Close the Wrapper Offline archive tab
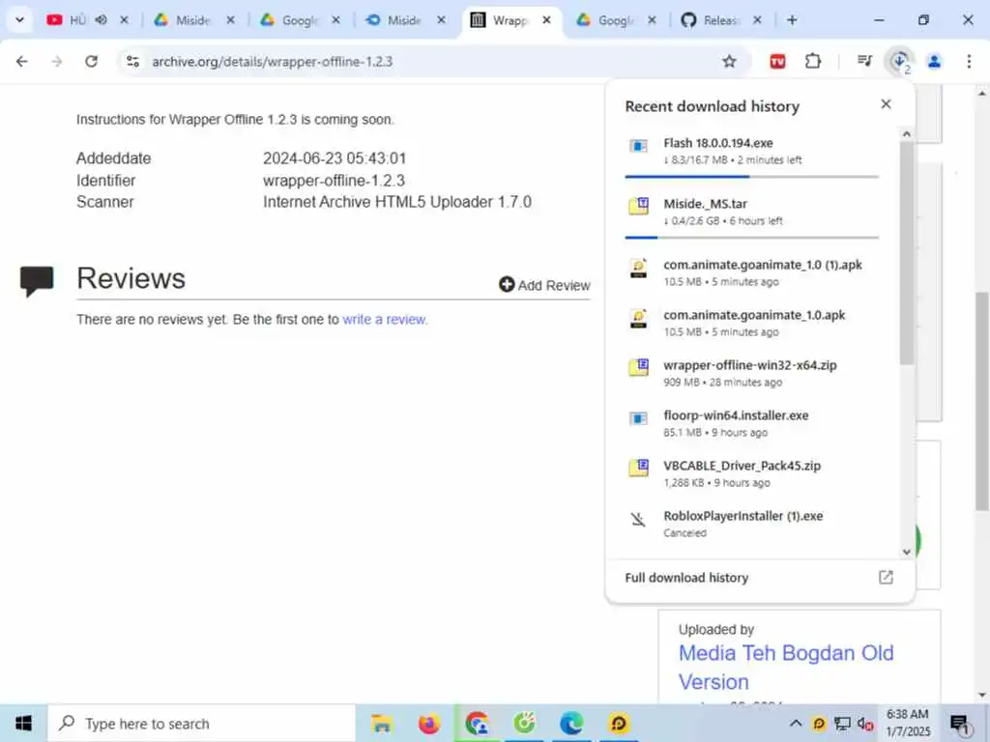Image resolution: width=990 pixels, height=742 pixels. [547, 20]
